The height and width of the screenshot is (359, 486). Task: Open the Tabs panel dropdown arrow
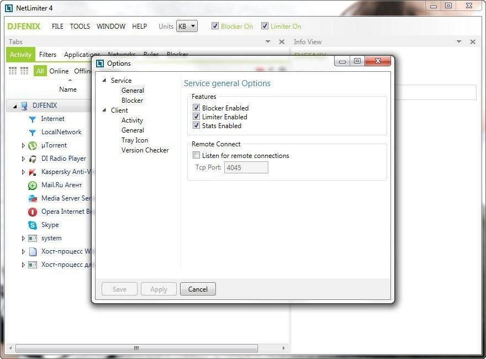(x=268, y=41)
